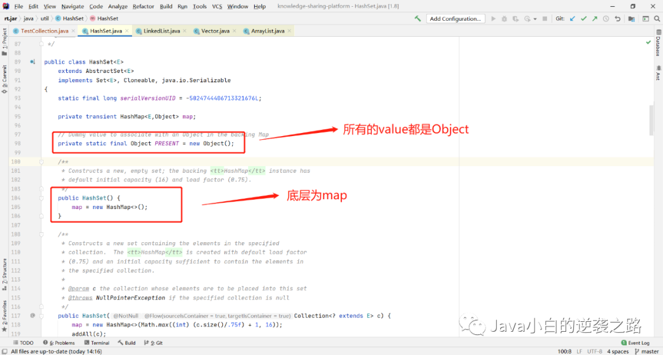Open the master Git branch popup
663x355 pixels.
pyautogui.click(x=646, y=351)
